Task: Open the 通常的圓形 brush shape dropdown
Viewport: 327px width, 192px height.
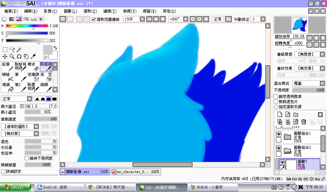Action: (x=36, y=126)
